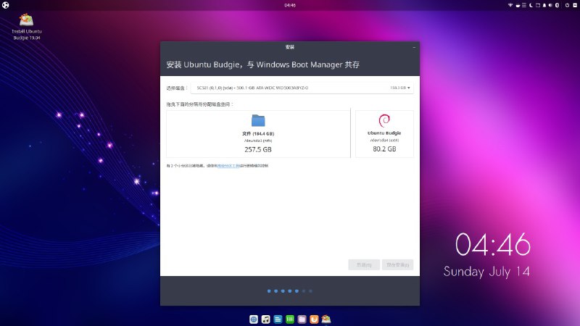This screenshot has width=580, height=326.
Task: Click the desktop clock widget showing Sunday July 14
Action: click(486, 255)
